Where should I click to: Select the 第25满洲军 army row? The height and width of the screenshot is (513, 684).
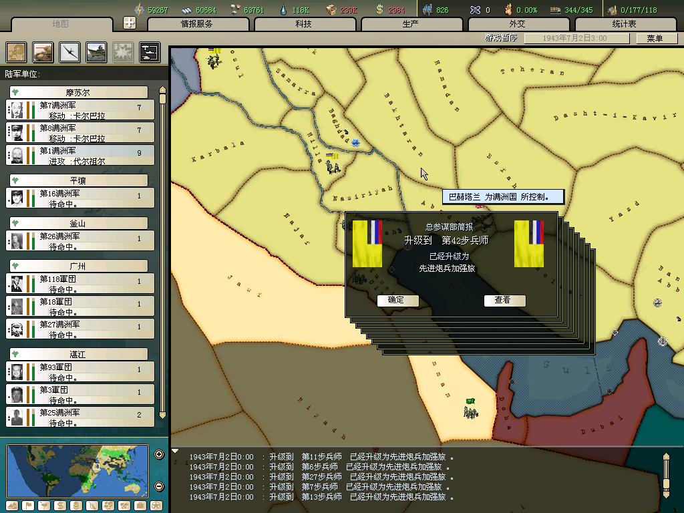click(80, 417)
